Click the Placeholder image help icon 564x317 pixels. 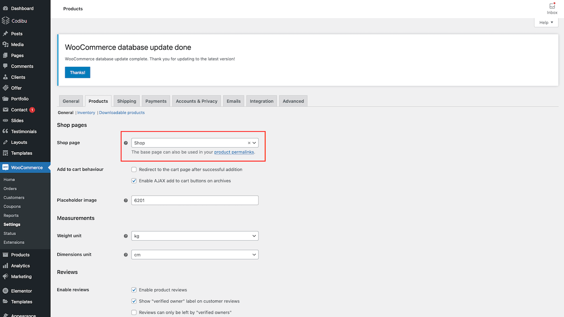[126, 200]
